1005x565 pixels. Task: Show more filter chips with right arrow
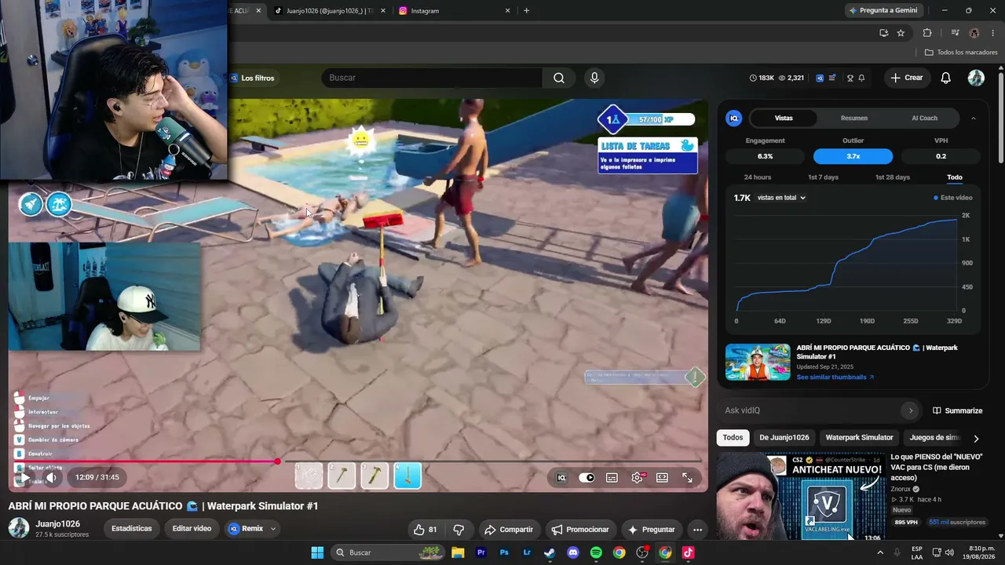tap(976, 439)
